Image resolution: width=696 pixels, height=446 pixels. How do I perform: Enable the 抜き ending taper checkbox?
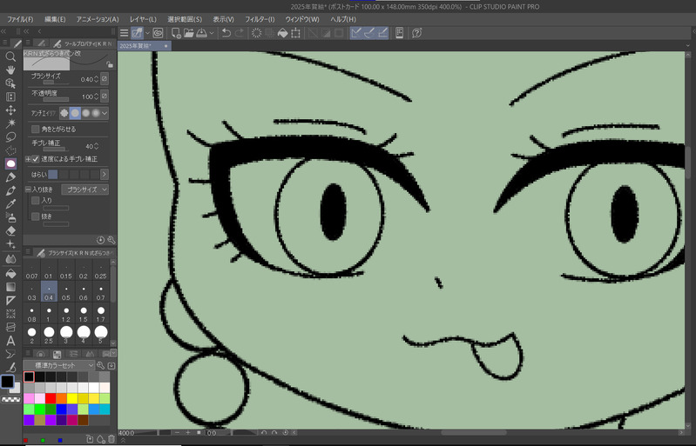pyautogui.click(x=36, y=216)
